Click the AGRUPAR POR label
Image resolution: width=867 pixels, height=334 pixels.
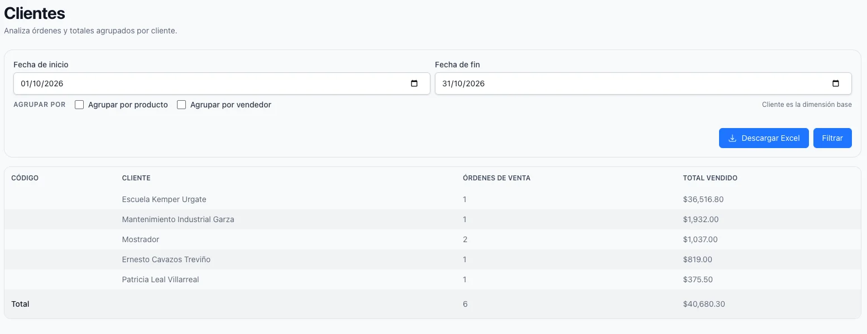click(x=40, y=105)
